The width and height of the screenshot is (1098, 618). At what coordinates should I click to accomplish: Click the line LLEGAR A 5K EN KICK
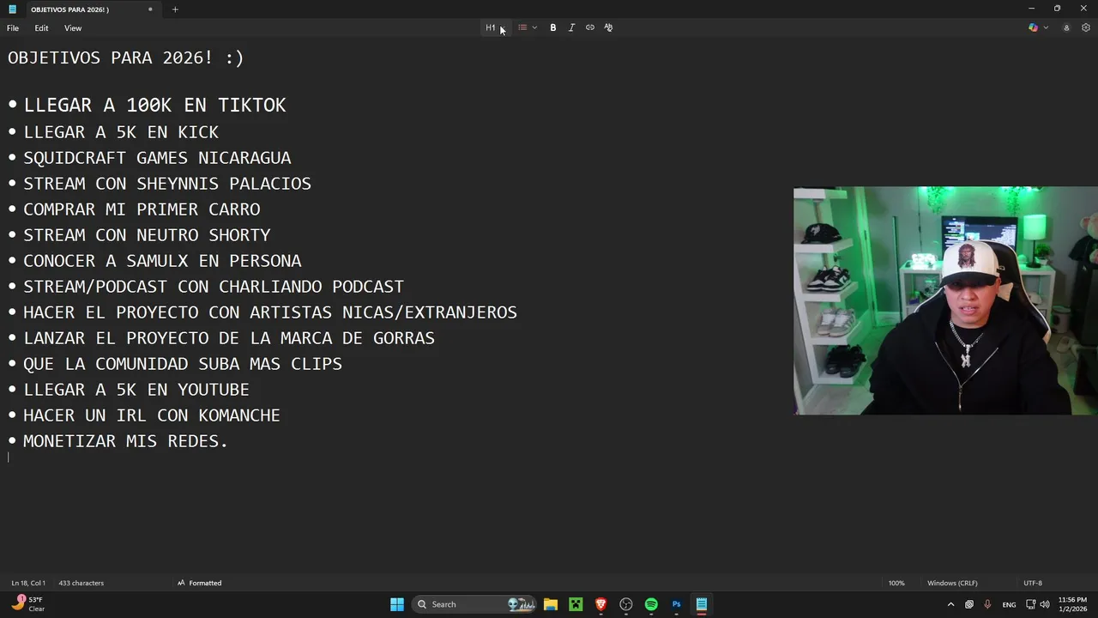(x=121, y=132)
